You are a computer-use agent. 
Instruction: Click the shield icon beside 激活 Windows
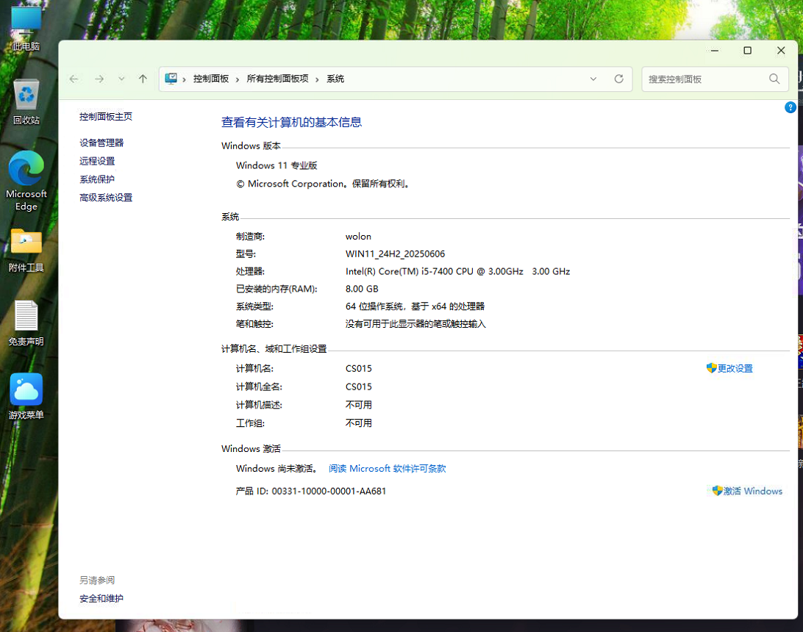[x=717, y=491]
